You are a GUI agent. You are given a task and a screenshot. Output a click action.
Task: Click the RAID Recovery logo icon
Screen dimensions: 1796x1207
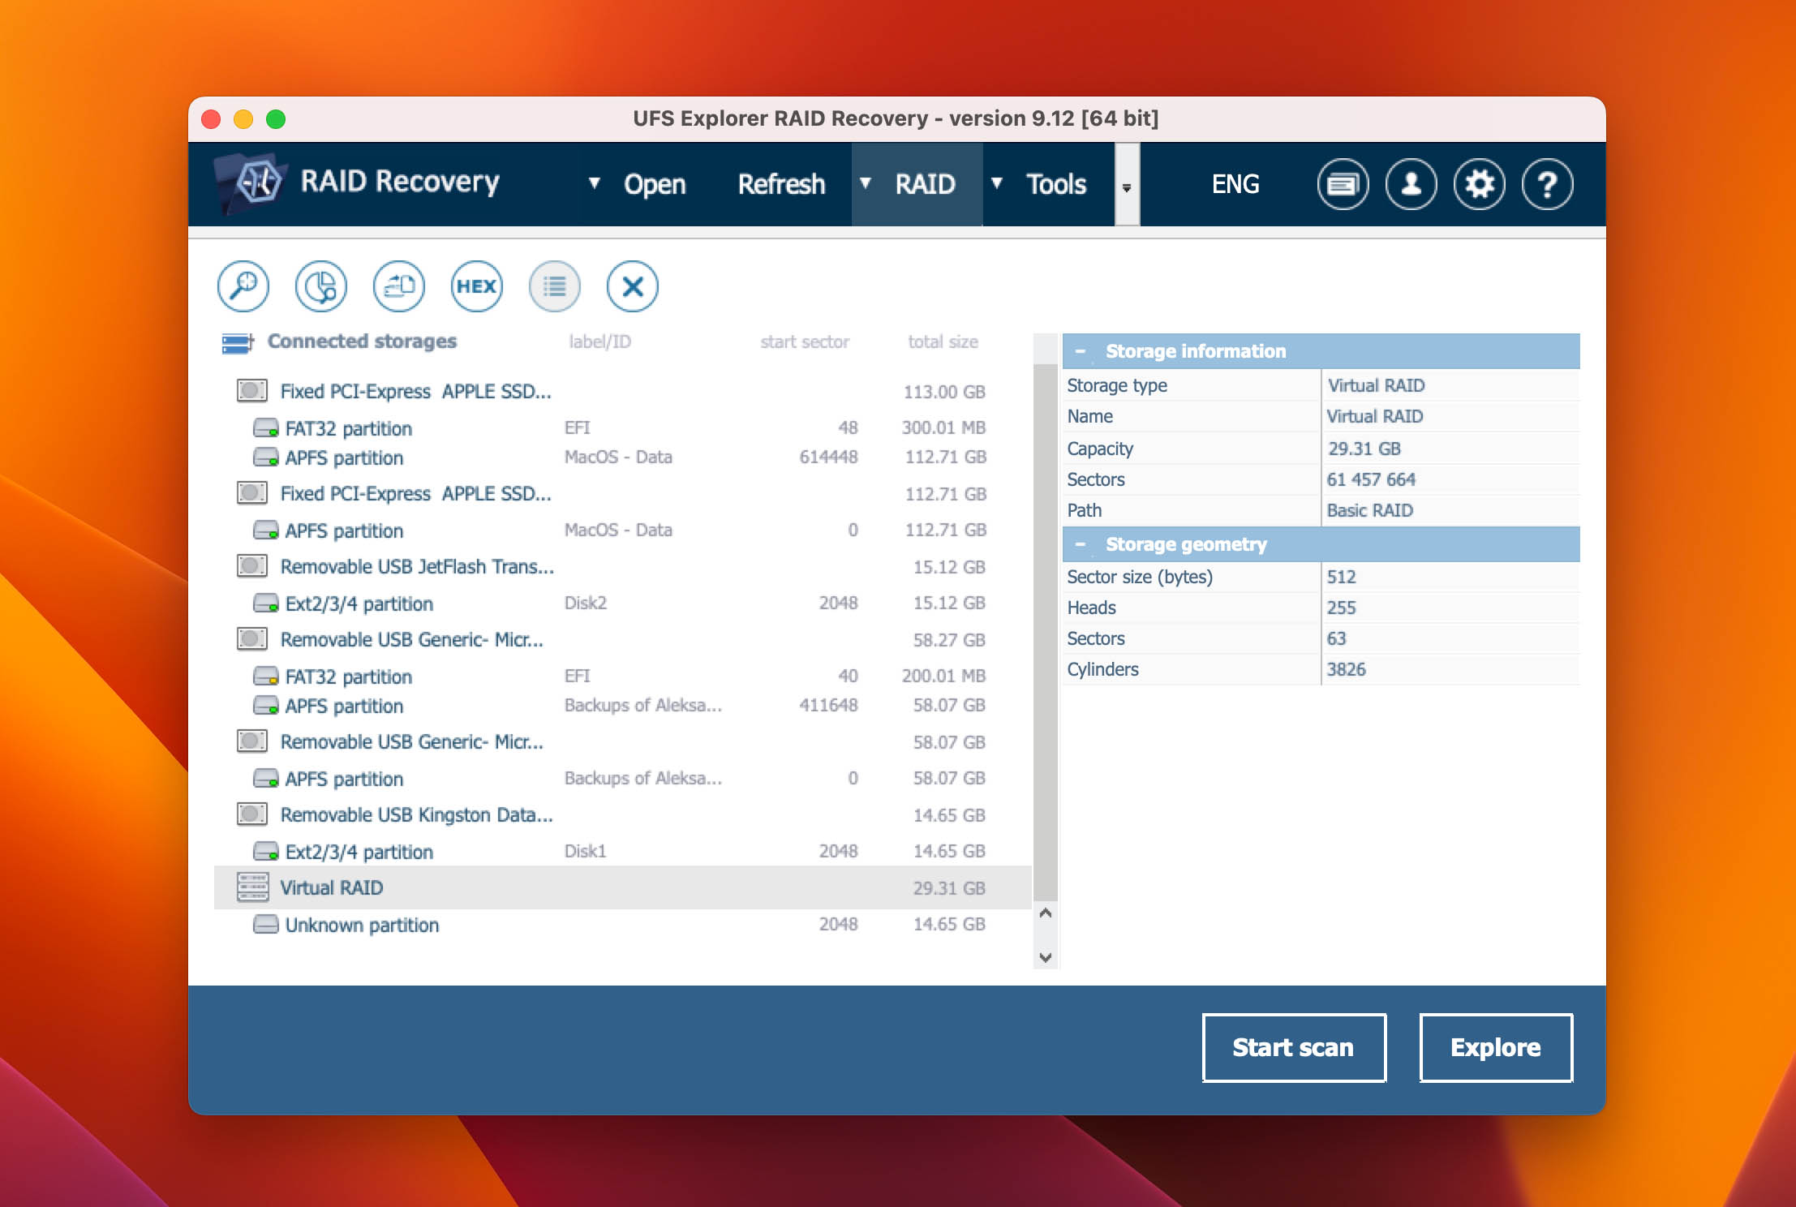[251, 183]
